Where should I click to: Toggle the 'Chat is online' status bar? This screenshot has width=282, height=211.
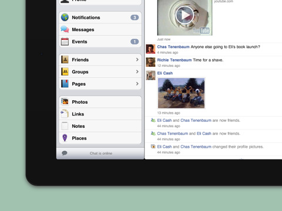point(100,154)
